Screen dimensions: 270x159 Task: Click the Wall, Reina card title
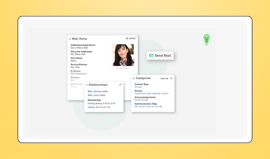pyautogui.click(x=79, y=39)
